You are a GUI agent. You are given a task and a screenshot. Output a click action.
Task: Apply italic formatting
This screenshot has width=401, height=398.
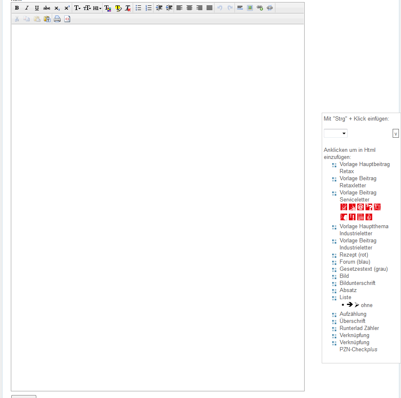27,8
